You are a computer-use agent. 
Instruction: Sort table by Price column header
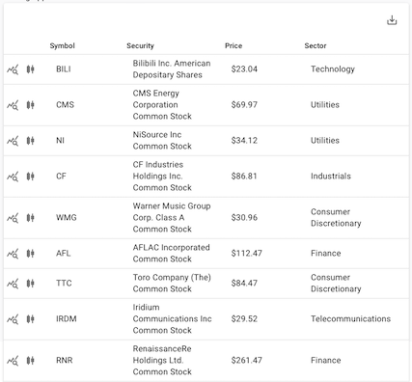(233, 45)
